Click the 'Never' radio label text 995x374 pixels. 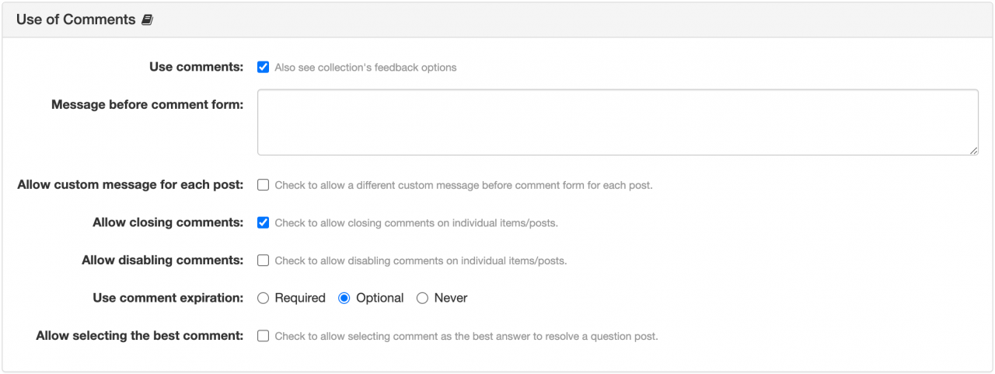pos(451,298)
